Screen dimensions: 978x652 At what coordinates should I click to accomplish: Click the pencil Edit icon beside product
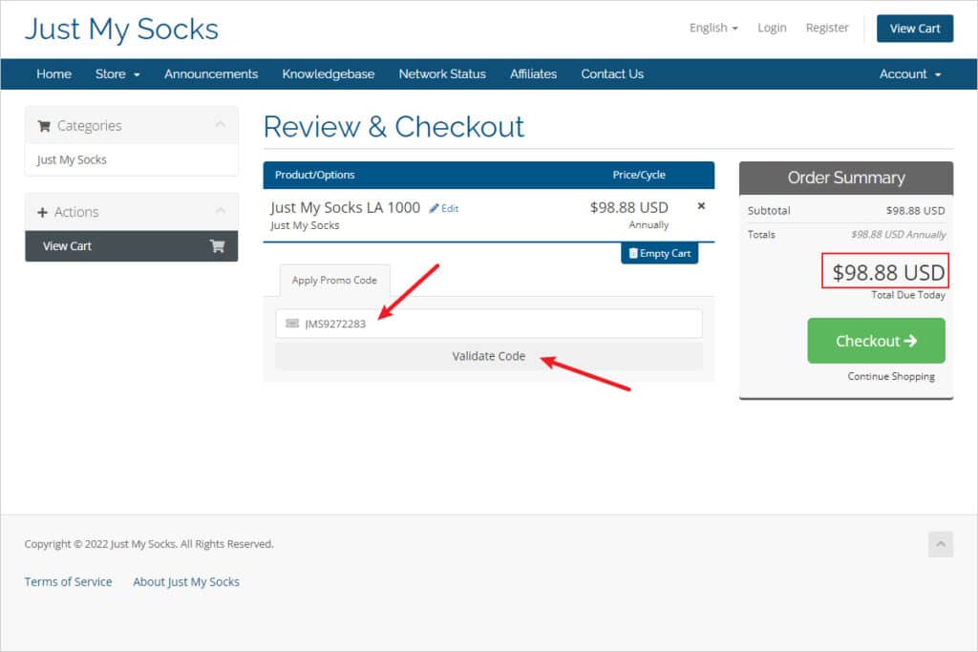click(x=435, y=208)
